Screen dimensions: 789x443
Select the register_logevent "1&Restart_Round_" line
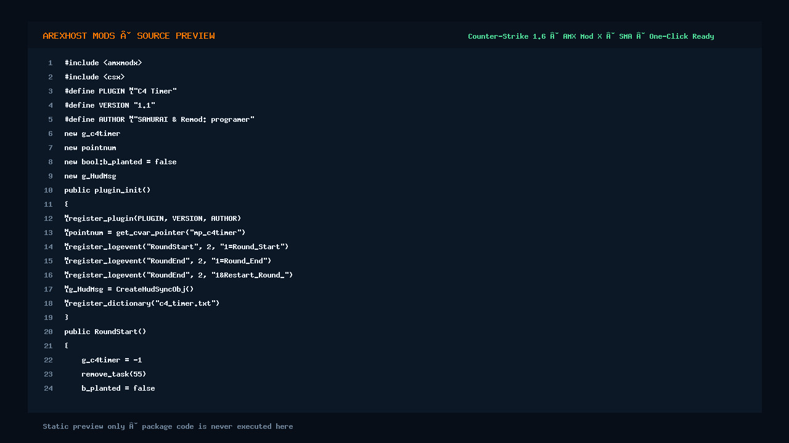(x=179, y=275)
